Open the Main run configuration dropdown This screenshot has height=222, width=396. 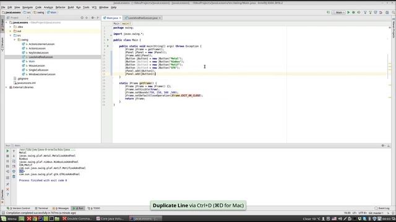[339, 12]
